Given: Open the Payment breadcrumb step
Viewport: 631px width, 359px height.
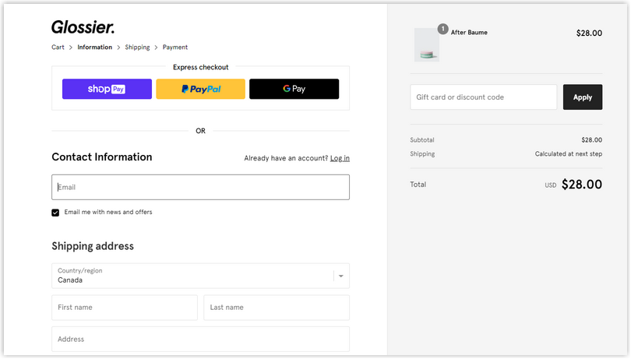Looking at the screenshot, I should point(175,48).
